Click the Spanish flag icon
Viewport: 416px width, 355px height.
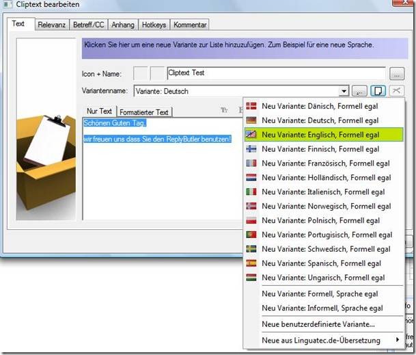click(251, 263)
